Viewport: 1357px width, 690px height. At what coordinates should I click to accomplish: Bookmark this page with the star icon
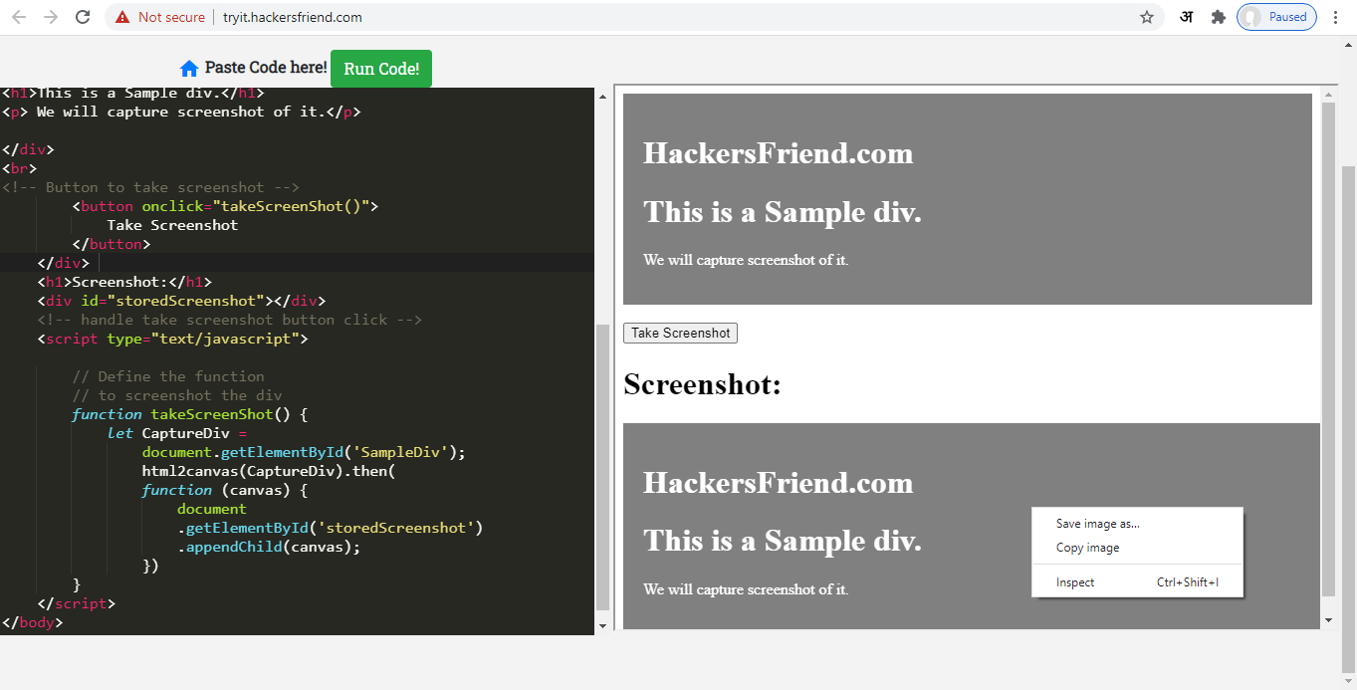[1147, 17]
